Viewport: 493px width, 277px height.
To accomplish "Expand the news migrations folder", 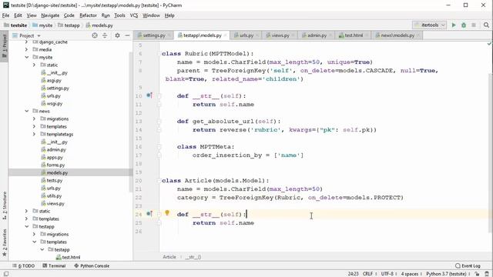I will 34,118.
